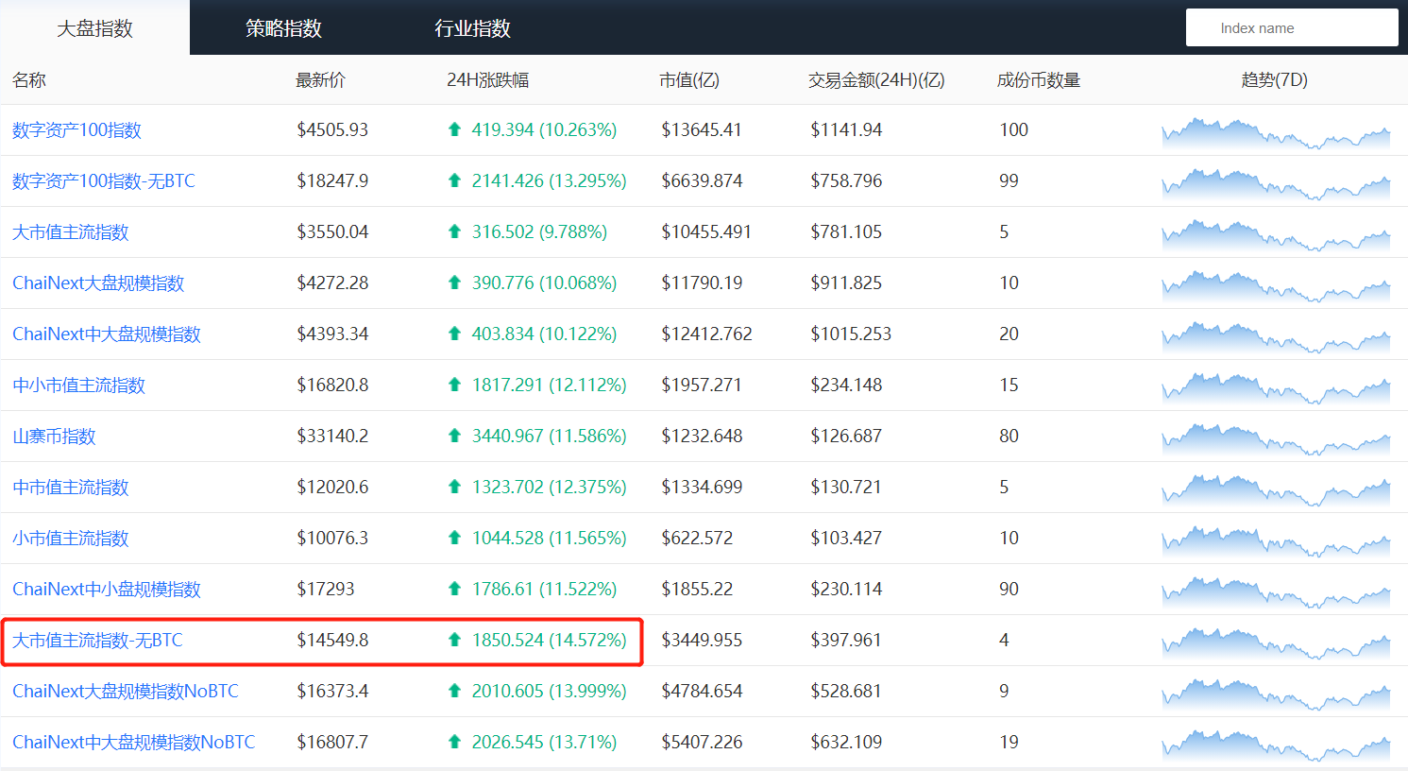Click the up arrow beside 419.394 (10.263%)
The width and height of the screenshot is (1408, 771).
coord(454,129)
